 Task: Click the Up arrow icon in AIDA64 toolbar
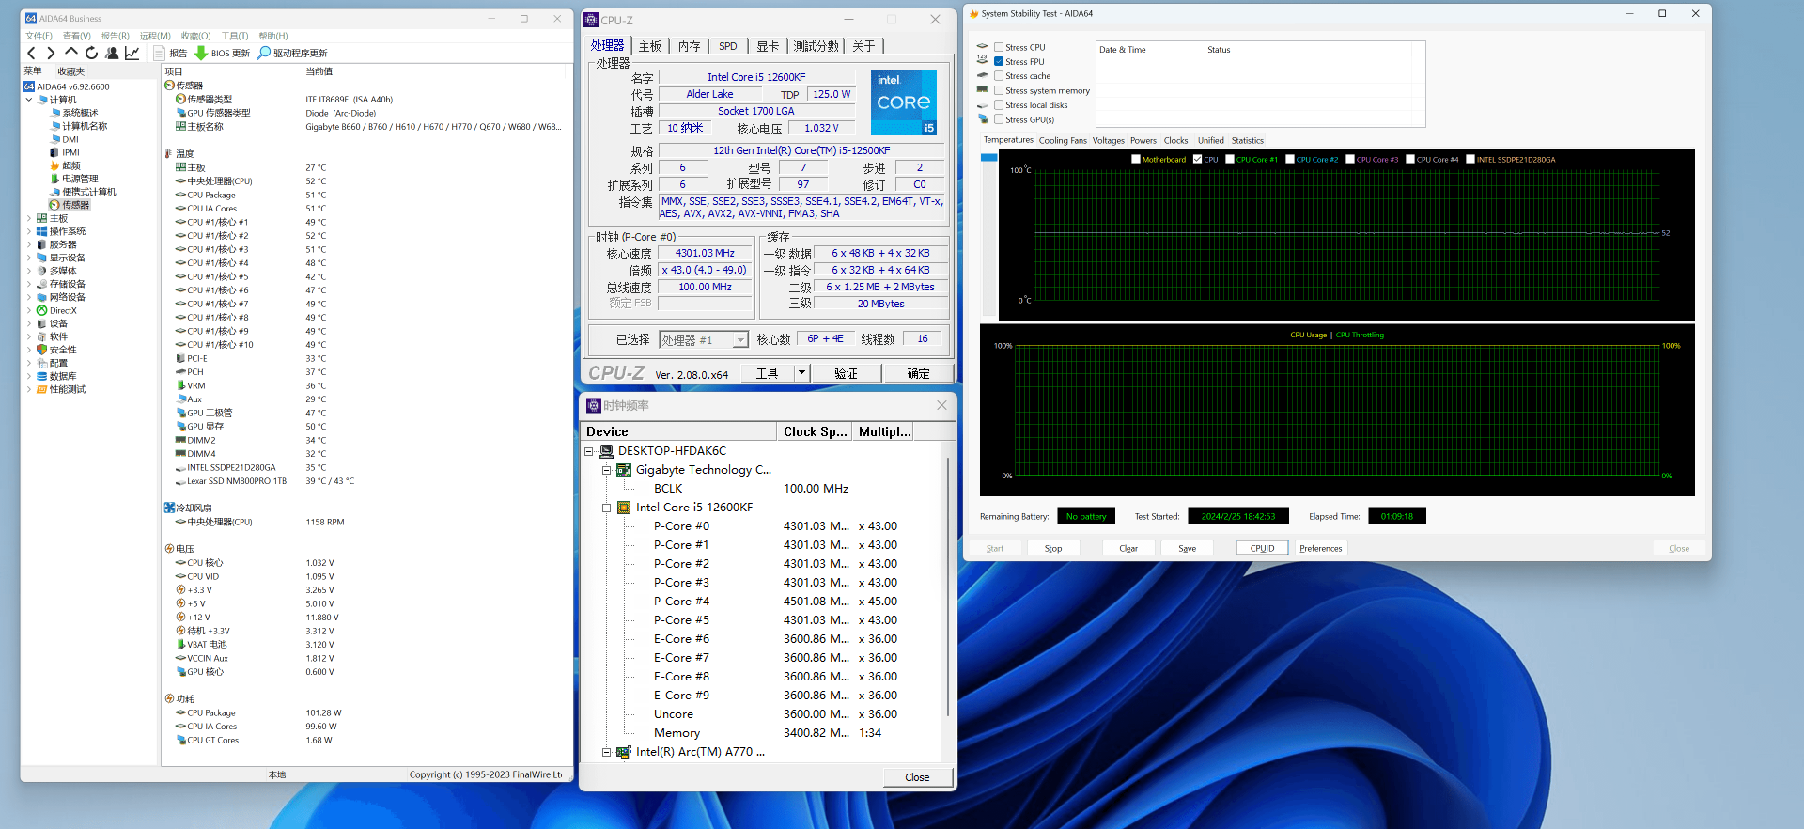tap(71, 54)
